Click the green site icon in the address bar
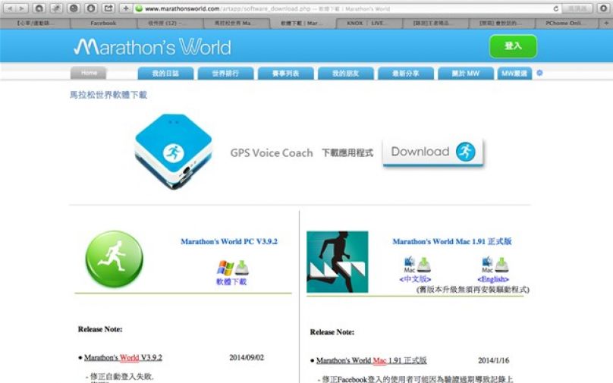Viewport: 613px width, 383px height. pos(139,8)
